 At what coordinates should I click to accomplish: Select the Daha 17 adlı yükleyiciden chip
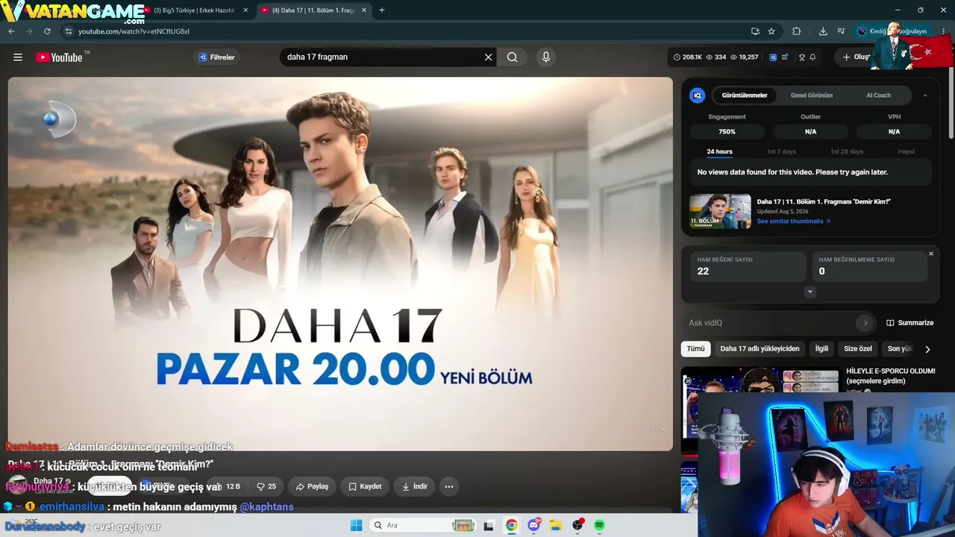pyautogui.click(x=760, y=348)
